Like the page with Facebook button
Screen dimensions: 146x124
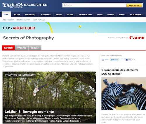click(x=128, y=60)
